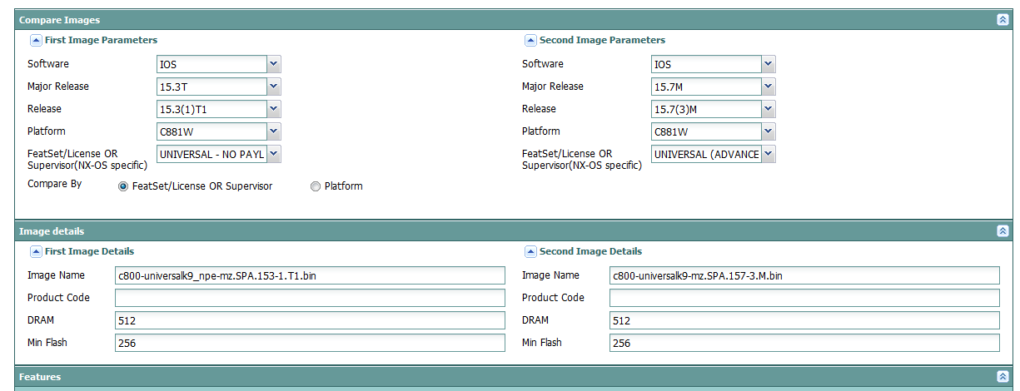Select FeatSet/License OR Supervisor compare option
1020x391 pixels.
[x=124, y=187]
